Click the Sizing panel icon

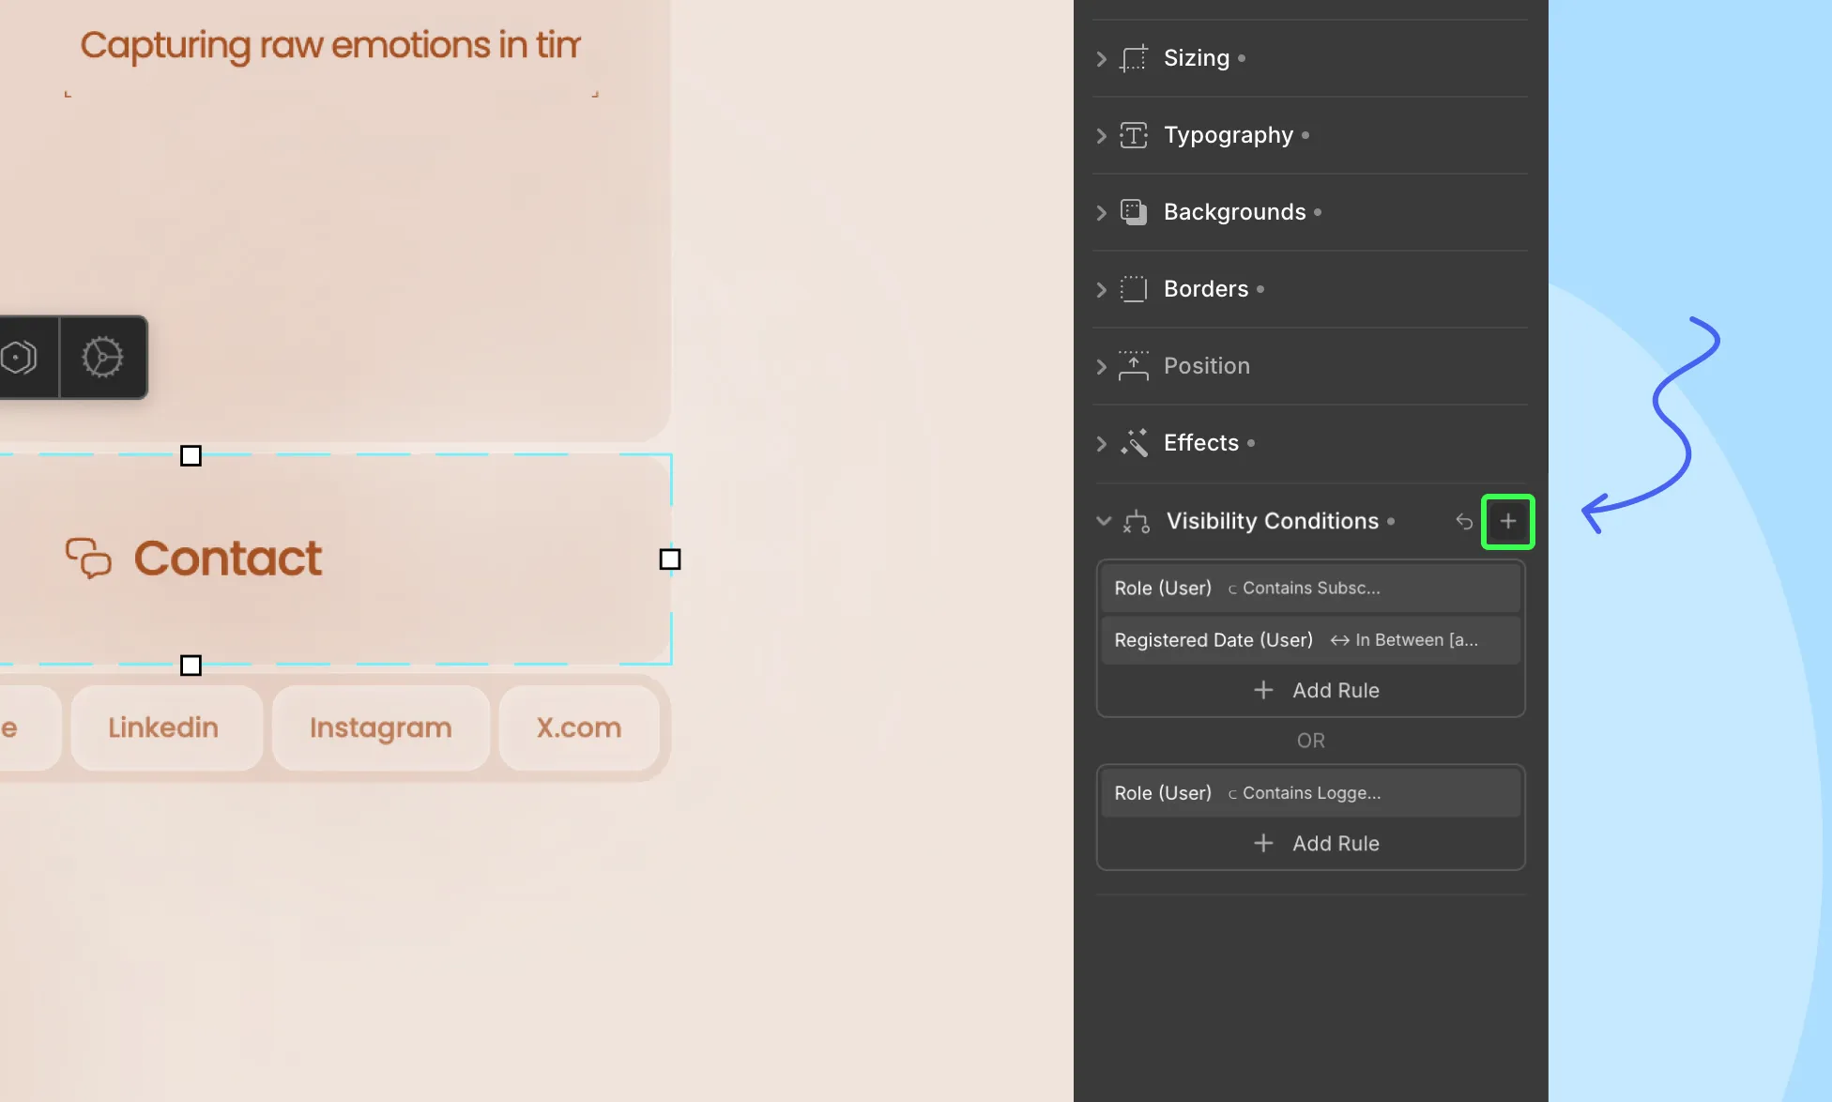1134,58
